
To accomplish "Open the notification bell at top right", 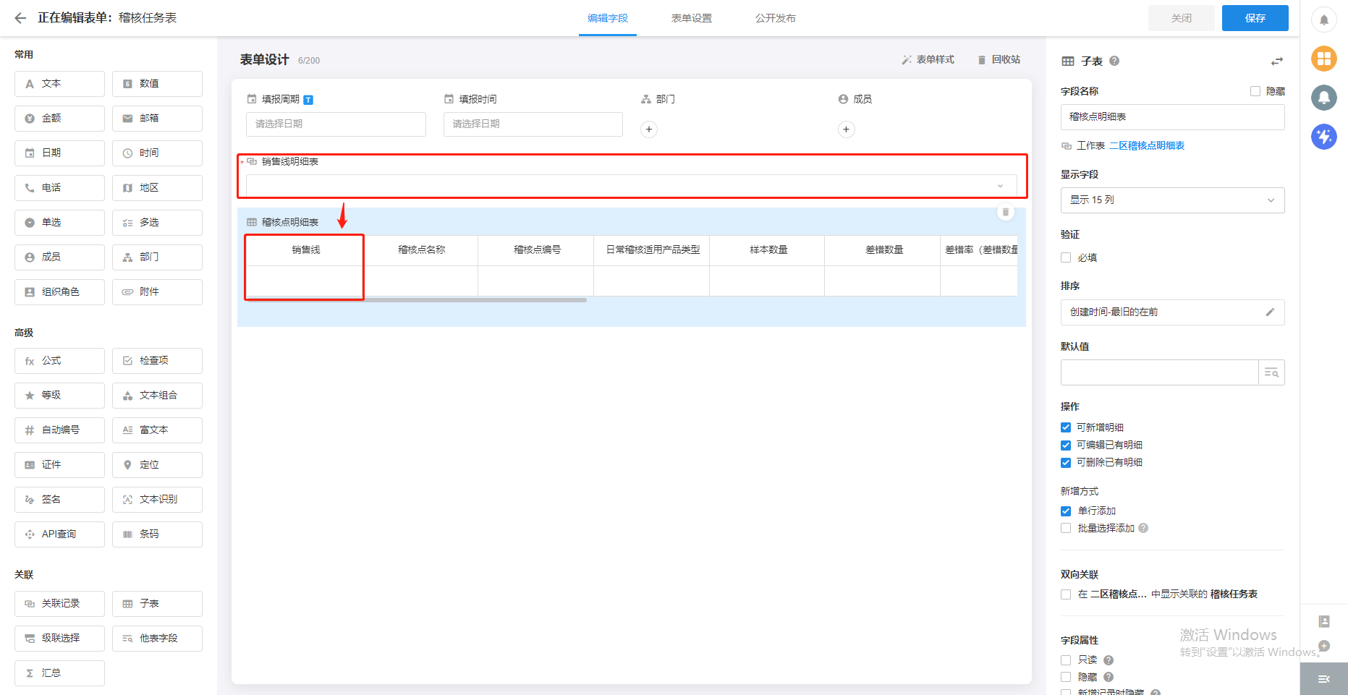I will 1323,20.
